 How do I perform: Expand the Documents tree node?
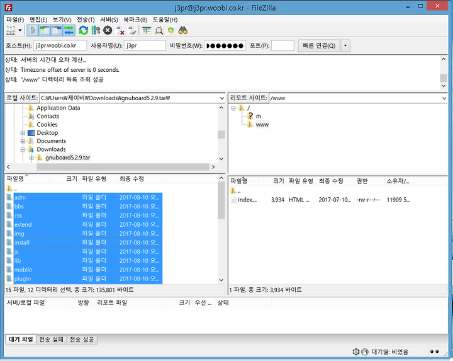pyautogui.click(x=23, y=141)
